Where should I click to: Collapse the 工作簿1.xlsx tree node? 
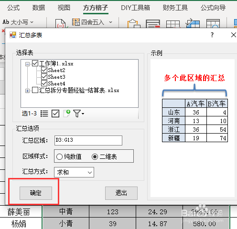point(27,64)
